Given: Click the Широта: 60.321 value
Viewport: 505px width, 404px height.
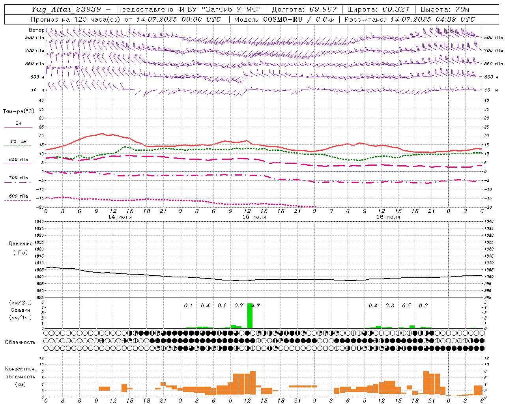Looking at the screenshot, I should [379, 9].
